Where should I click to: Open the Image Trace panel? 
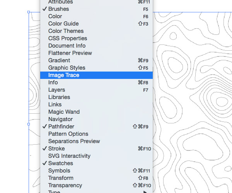64,75
